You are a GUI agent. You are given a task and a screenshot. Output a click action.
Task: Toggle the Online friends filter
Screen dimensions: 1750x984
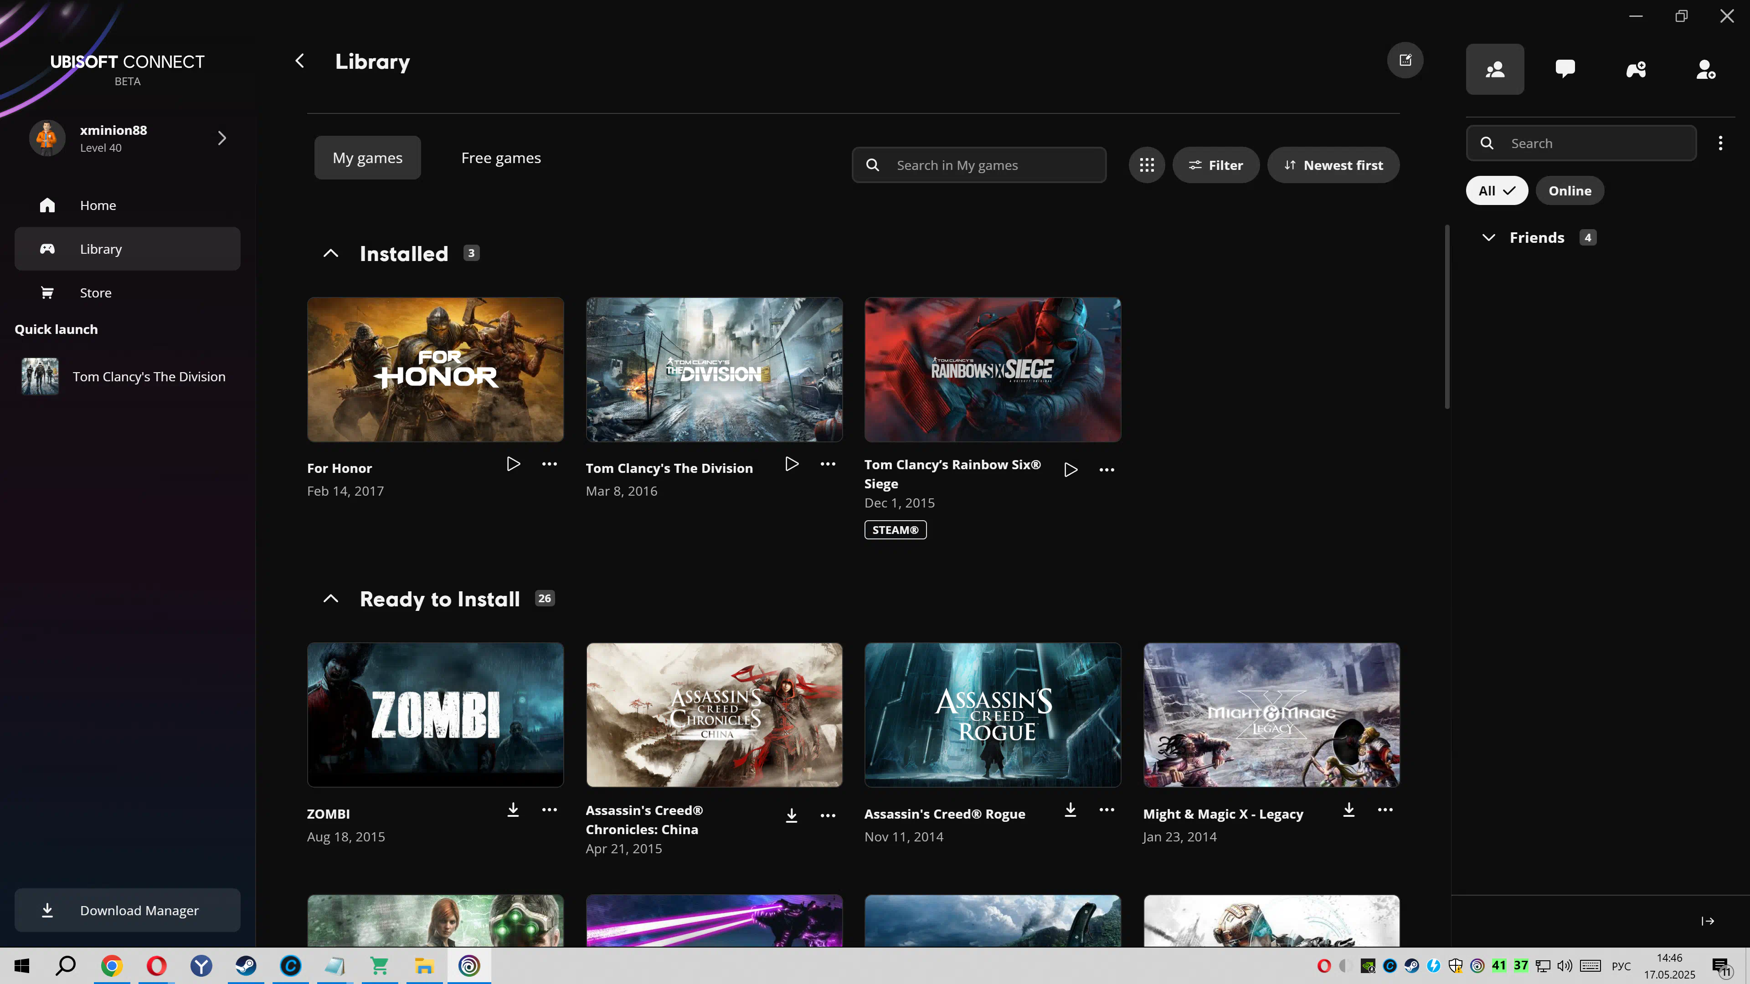pos(1569,191)
